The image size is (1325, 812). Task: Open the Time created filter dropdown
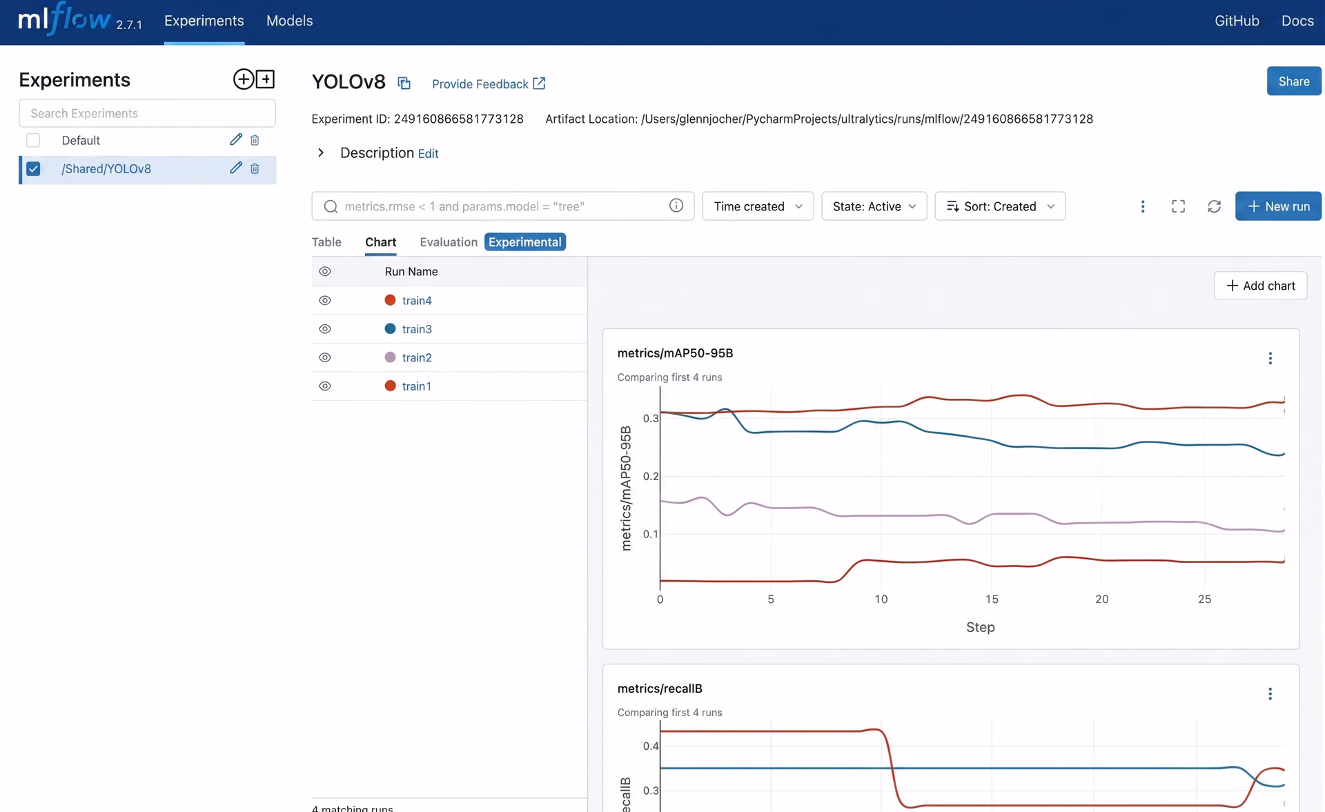[x=758, y=206]
